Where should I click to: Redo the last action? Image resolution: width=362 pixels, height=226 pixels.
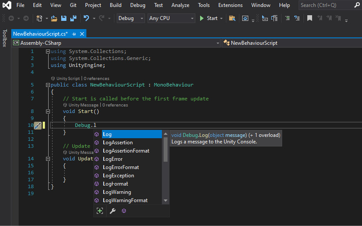tap(102, 18)
